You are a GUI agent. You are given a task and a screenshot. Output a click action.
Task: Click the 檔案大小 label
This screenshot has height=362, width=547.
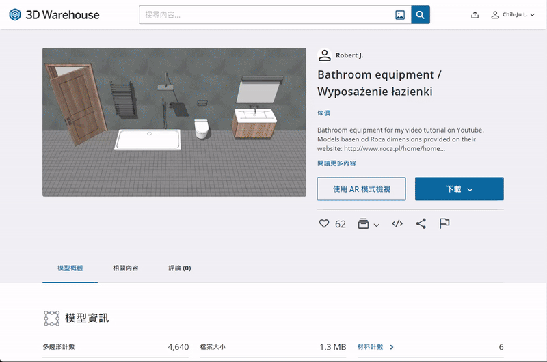tap(213, 347)
